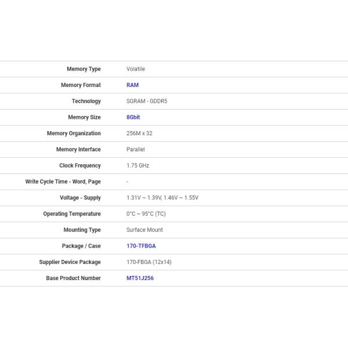Image resolution: width=348 pixels, height=348 pixels.
Task: Open the 8Gbit memory size link
Action: [133, 117]
